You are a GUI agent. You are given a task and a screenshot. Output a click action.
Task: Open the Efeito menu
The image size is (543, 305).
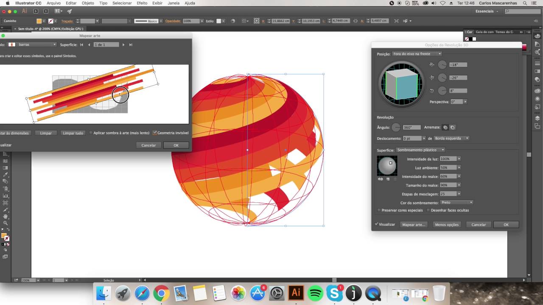(x=142, y=3)
